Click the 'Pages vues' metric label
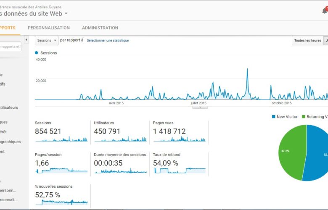 click(163, 123)
